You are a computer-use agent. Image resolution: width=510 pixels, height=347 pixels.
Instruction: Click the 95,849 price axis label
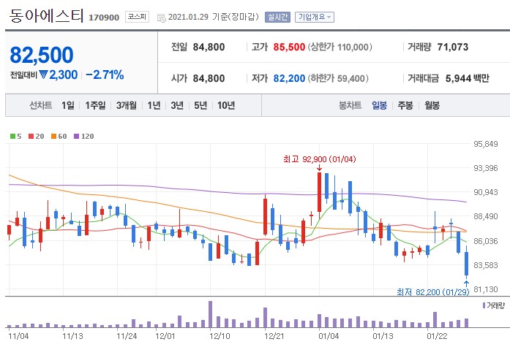[486, 144]
